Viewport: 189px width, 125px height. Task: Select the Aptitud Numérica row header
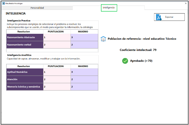coord(25,72)
